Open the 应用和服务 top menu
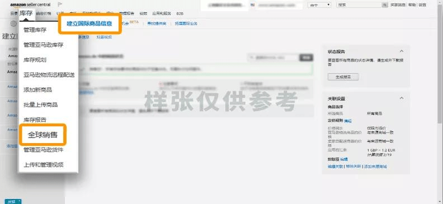The width and height of the screenshot is (443, 204). coord(162,13)
